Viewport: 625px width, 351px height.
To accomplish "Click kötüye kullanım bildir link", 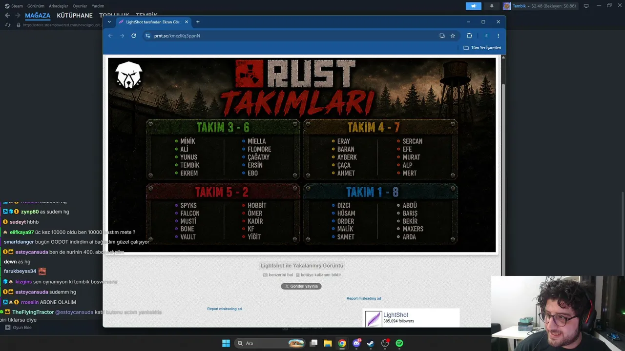I will tap(318, 275).
